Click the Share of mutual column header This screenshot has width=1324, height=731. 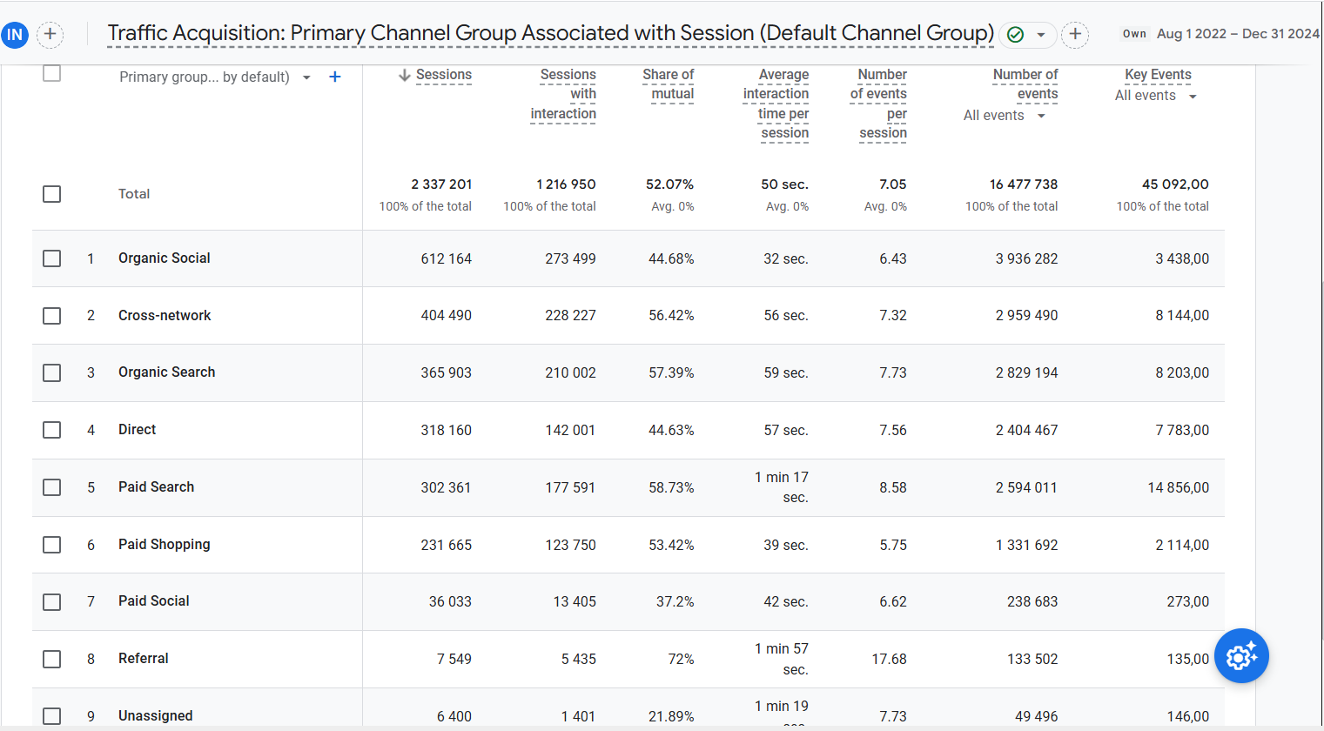(x=669, y=84)
